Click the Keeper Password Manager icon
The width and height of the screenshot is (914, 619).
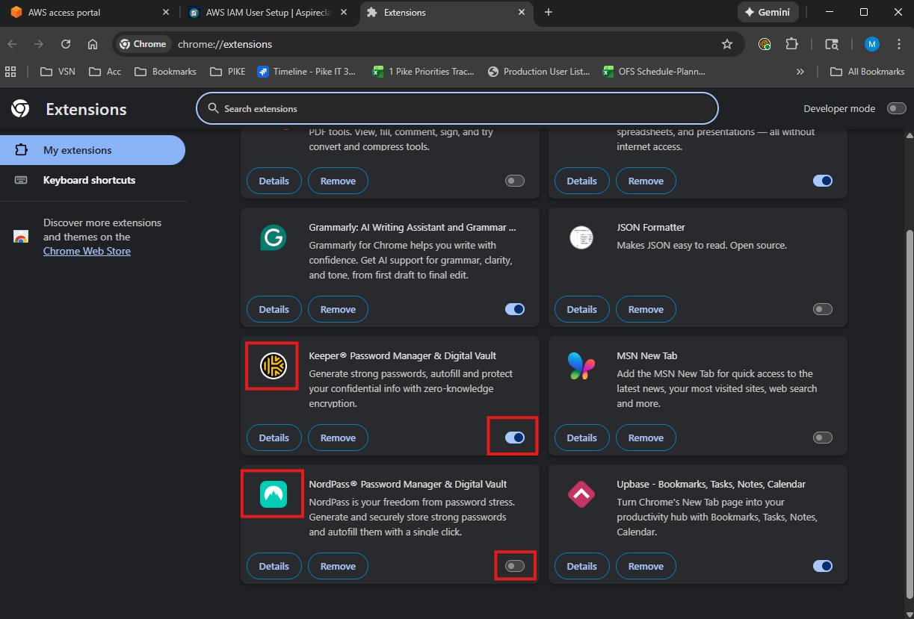point(273,366)
